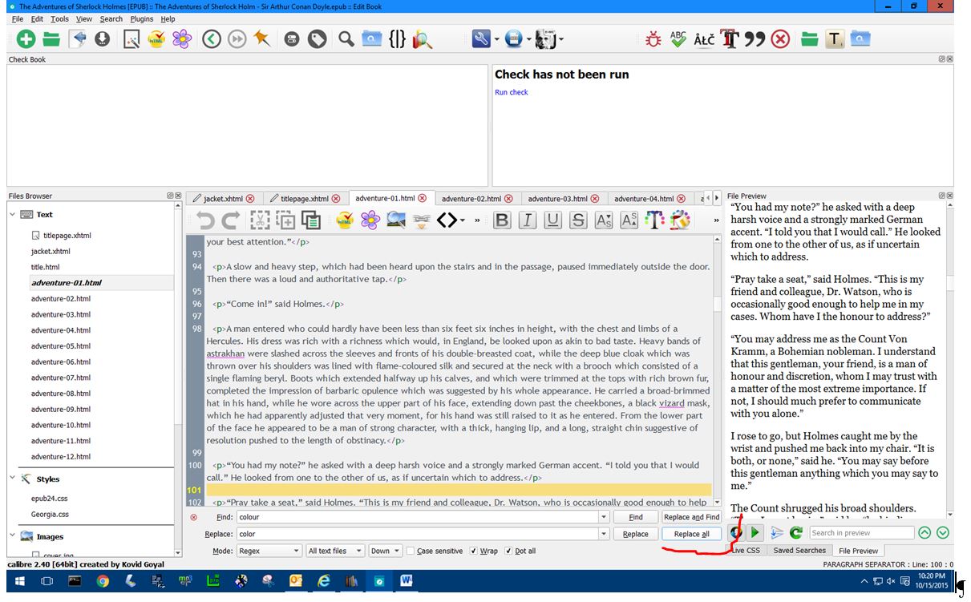Viewport: 971px width, 602px height.
Task: Collapse the Text section in Files Browser
Action: (x=13, y=214)
